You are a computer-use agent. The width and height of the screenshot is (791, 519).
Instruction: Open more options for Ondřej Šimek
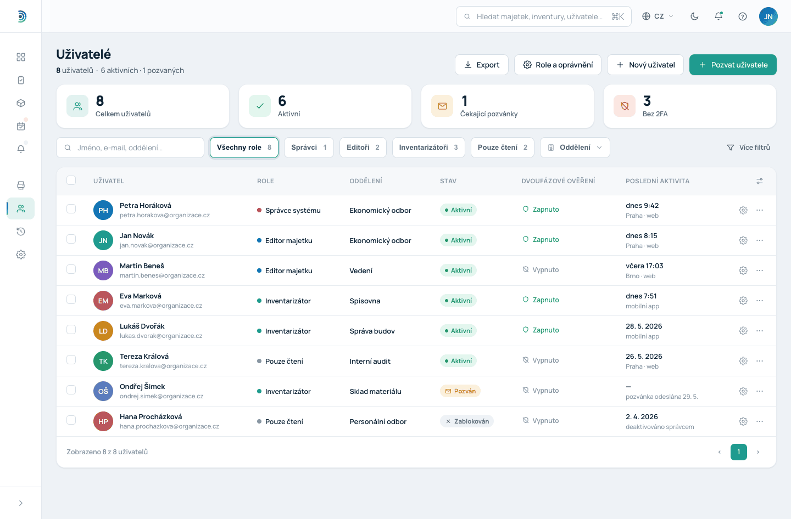(760, 391)
